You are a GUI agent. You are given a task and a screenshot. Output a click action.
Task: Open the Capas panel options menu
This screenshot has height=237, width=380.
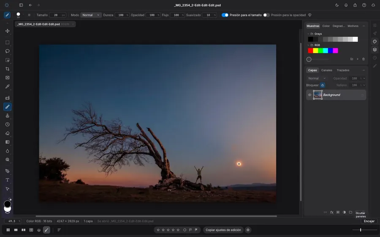tap(364, 70)
